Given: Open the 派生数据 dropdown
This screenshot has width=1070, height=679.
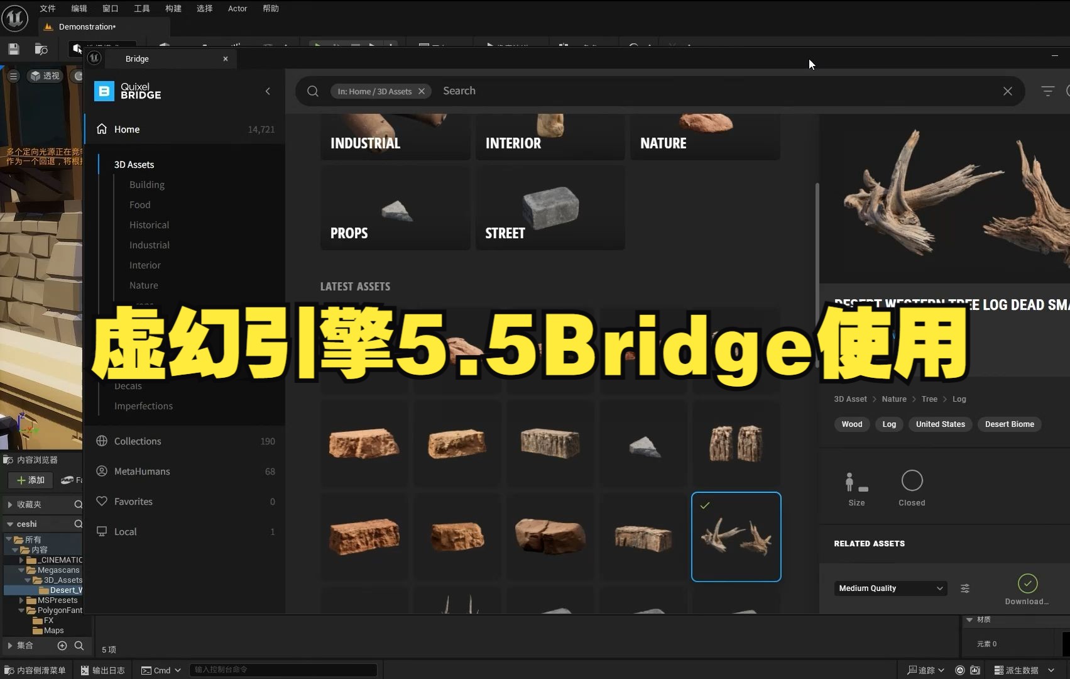Looking at the screenshot, I should pos(1024,670).
